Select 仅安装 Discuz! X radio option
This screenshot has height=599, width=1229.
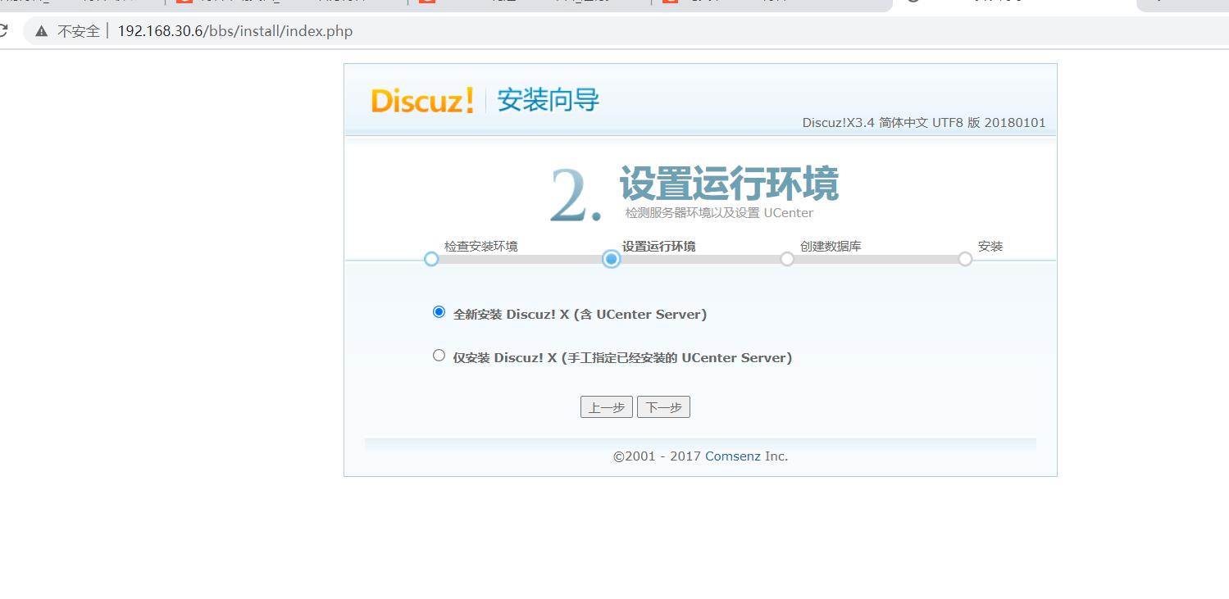point(439,356)
